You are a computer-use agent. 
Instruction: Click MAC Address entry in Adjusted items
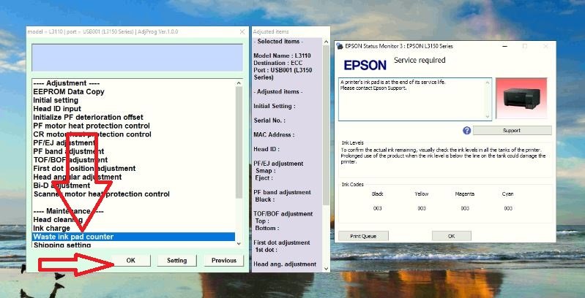(x=274, y=134)
